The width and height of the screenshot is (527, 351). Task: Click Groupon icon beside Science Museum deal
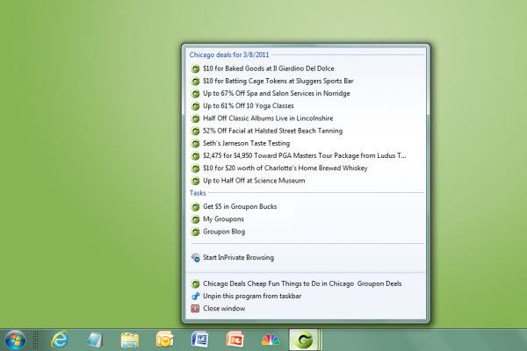pyautogui.click(x=195, y=181)
